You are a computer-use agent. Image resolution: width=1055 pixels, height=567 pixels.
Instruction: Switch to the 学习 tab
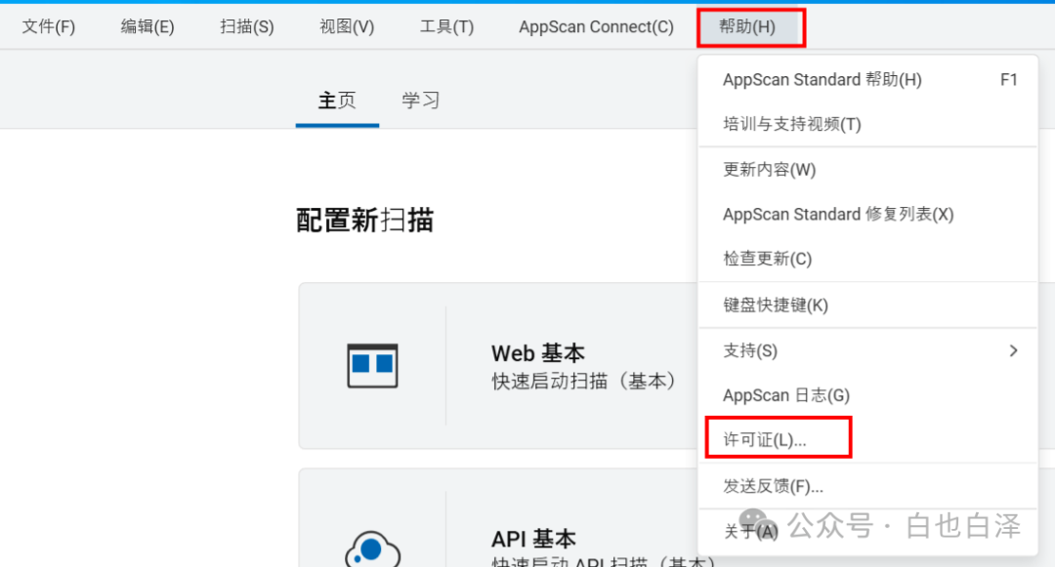420,99
